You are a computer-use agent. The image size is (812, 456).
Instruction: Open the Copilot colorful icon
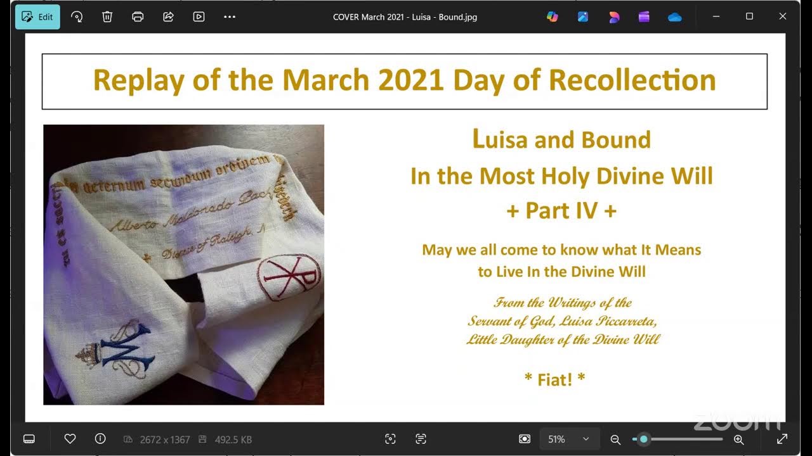coord(553,17)
